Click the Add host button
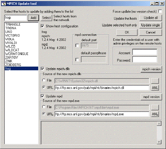Viewport: 166px width, 149px height. tap(33, 18)
